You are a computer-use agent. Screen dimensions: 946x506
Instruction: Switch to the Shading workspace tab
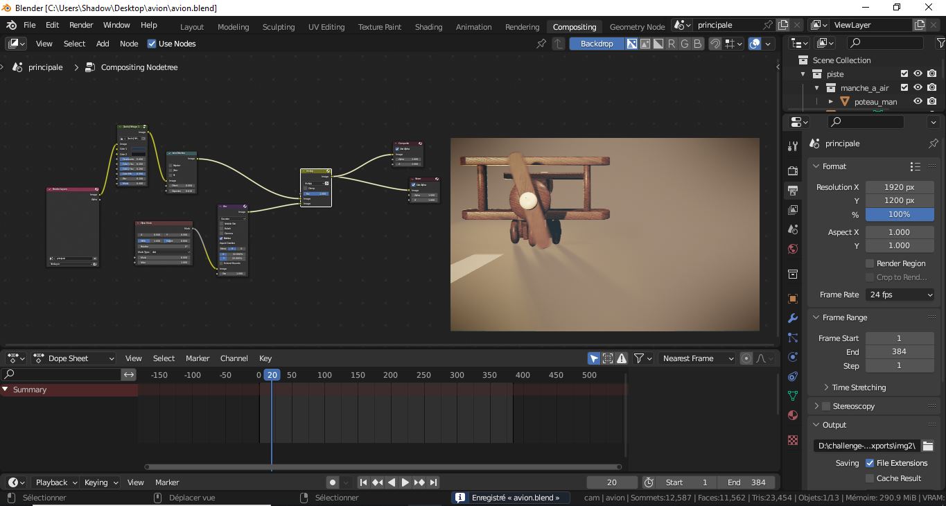point(428,27)
